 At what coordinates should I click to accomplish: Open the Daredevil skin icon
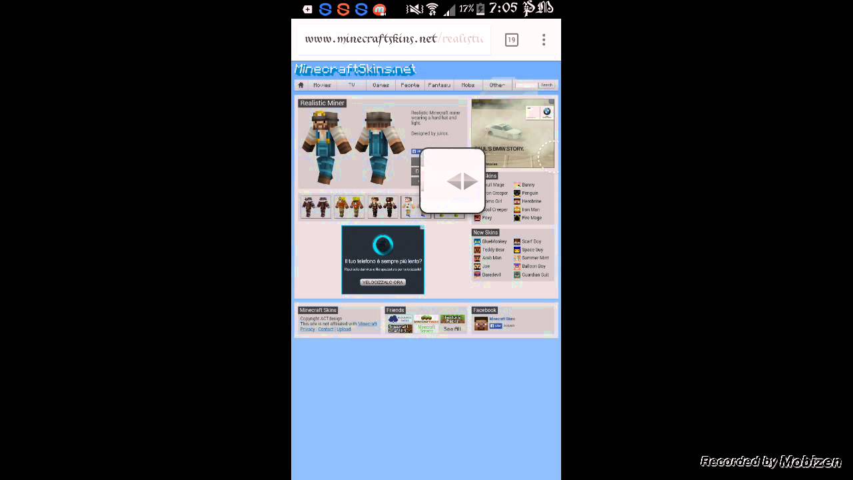477,275
